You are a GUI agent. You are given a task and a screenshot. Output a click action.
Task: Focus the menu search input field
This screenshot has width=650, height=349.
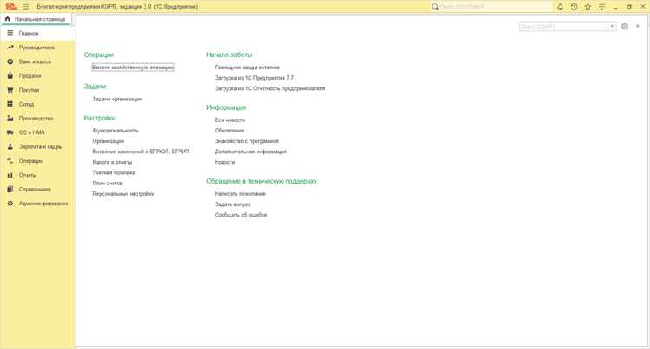[563, 26]
